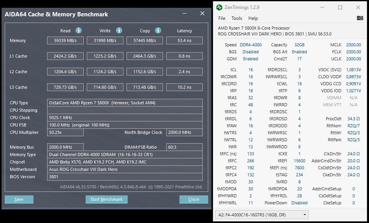
Task: Click the L3 Cache latency 10.2 ns
Action: [x=184, y=87]
